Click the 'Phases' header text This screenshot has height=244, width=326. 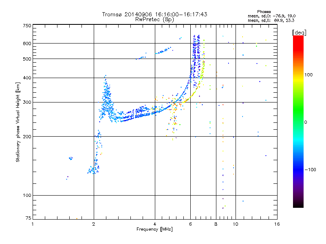point(264,12)
